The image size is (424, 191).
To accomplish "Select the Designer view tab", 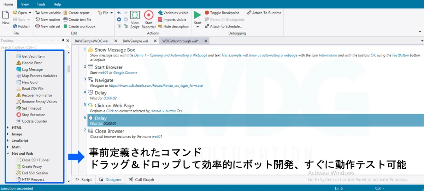I will pyautogui.click(x=111, y=179).
